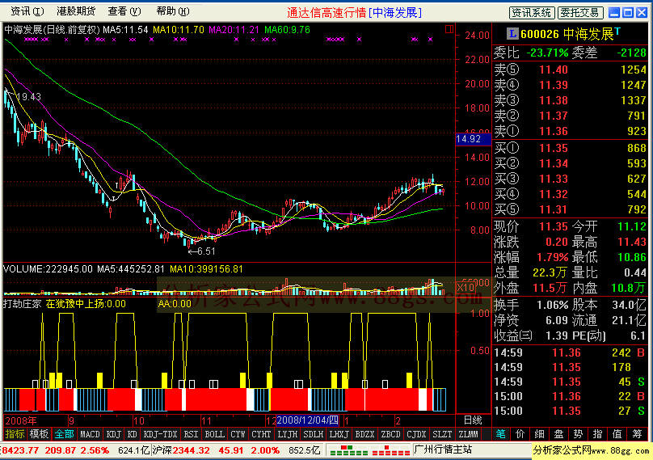This screenshot has width=653, height=460.
Task: Click the red chart-window icon beside 24.00
Action: coord(449,29)
